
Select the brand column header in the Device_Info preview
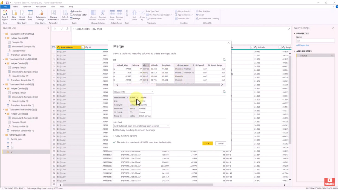[134, 97]
